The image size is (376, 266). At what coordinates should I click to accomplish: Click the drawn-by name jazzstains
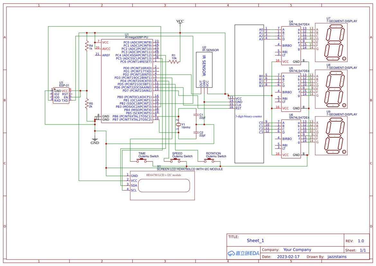coord(337,257)
